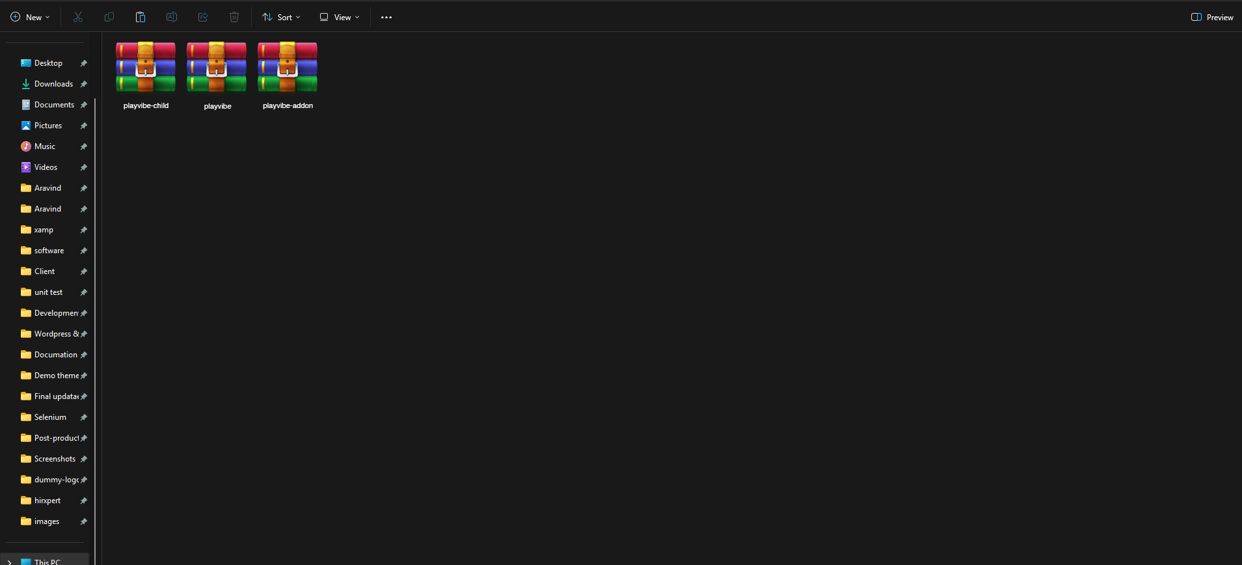Click the Paste clipboard icon
Image resolution: width=1242 pixels, height=565 pixels.
tap(141, 18)
